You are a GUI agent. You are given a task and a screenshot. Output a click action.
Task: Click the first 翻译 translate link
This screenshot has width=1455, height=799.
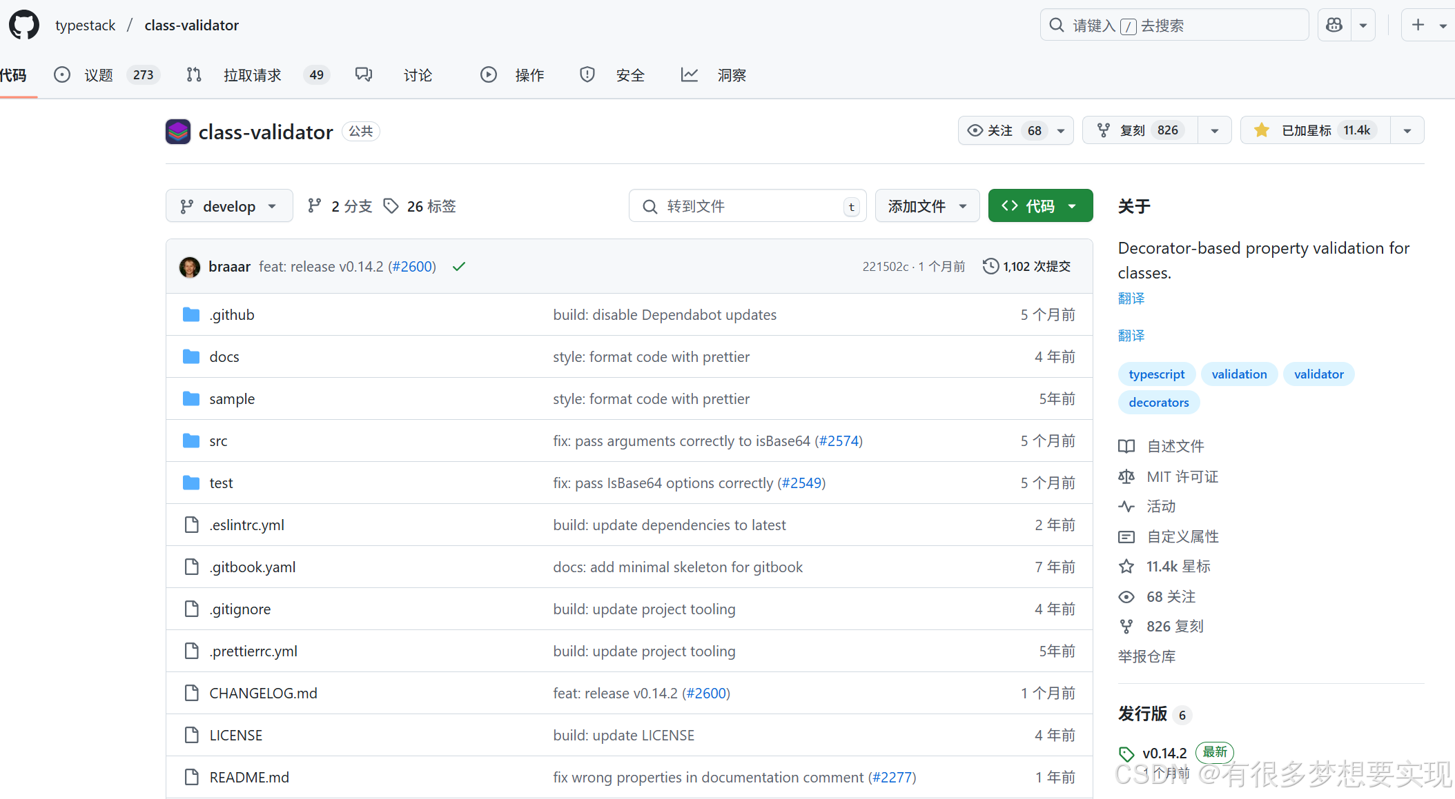1131,299
